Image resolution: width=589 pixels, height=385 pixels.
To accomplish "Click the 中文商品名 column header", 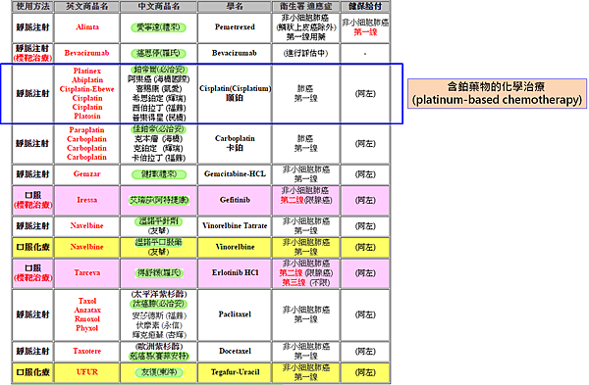I will tap(158, 7).
